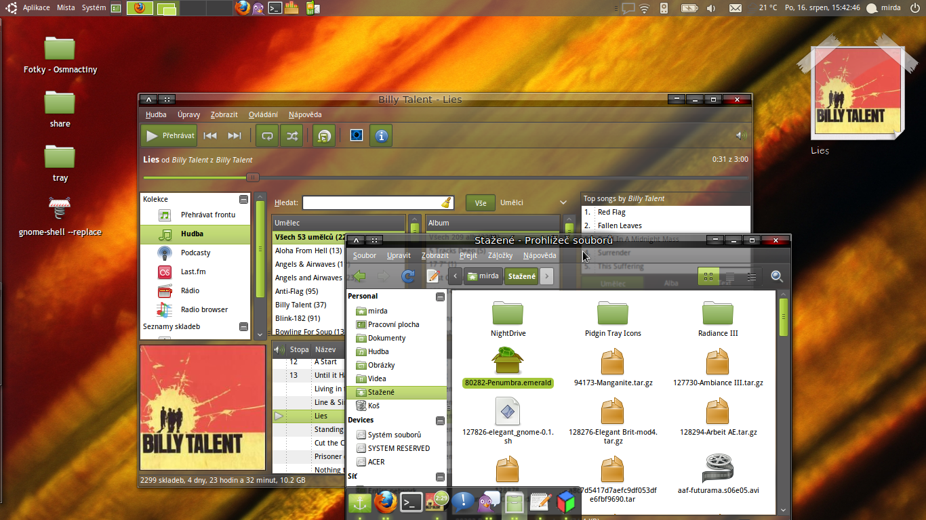Click the left chevron in path bar
The height and width of the screenshot is (520, 926).
pyautogui.click(x=456, y=276)
